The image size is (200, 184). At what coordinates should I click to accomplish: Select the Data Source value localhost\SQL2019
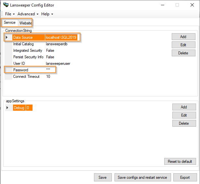[x=61, y=37]
